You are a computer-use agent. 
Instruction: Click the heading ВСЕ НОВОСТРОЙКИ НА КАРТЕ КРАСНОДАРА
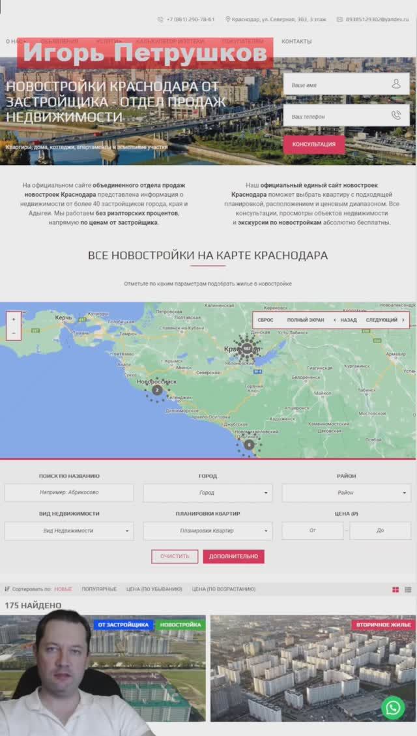tap(208, 256)
